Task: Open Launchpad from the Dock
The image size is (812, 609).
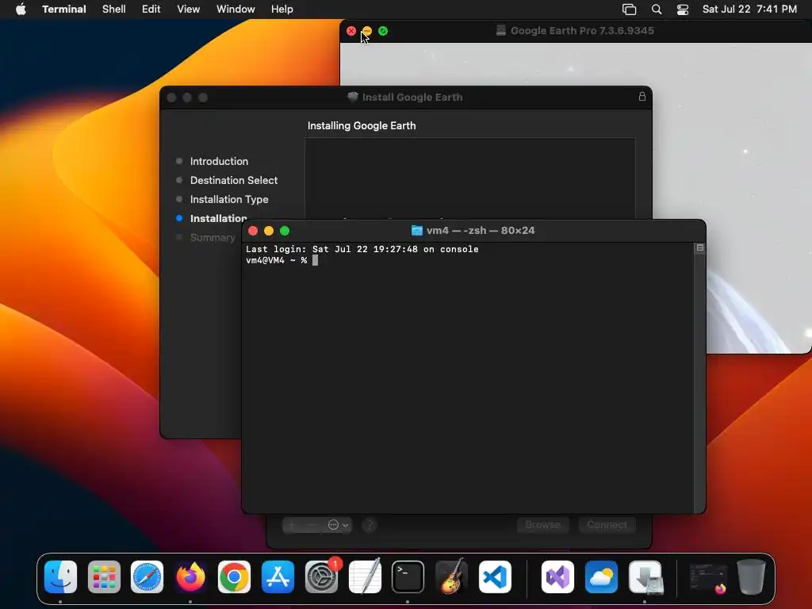Action: [x=104, y=577]
